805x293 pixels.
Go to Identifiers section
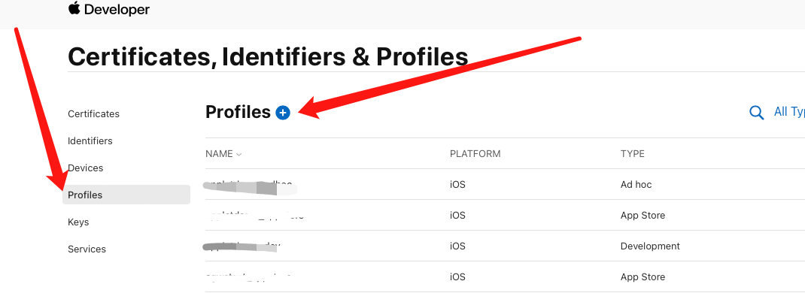click(x=90, y=141)
